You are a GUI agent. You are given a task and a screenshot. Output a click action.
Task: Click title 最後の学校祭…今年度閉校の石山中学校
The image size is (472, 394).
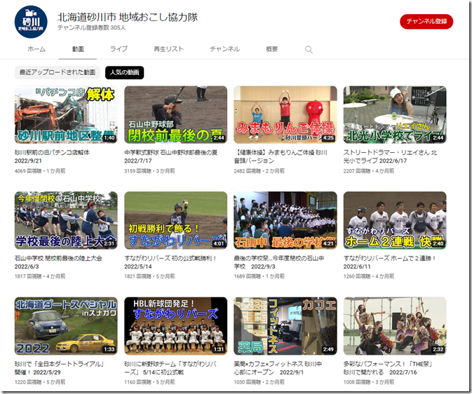tap(279, 262)
